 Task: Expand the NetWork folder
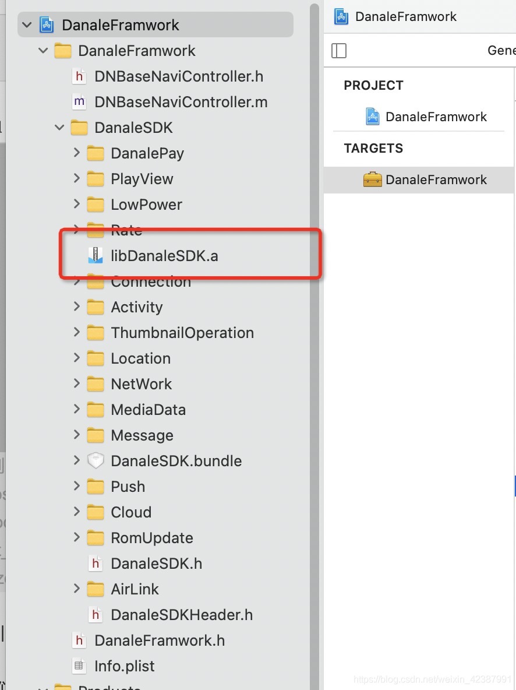point(76,383)
